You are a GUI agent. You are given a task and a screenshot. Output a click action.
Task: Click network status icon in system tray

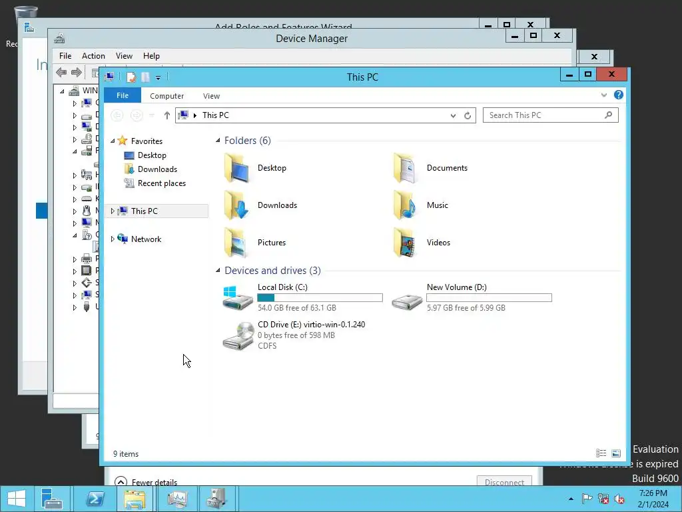point(603,499)
